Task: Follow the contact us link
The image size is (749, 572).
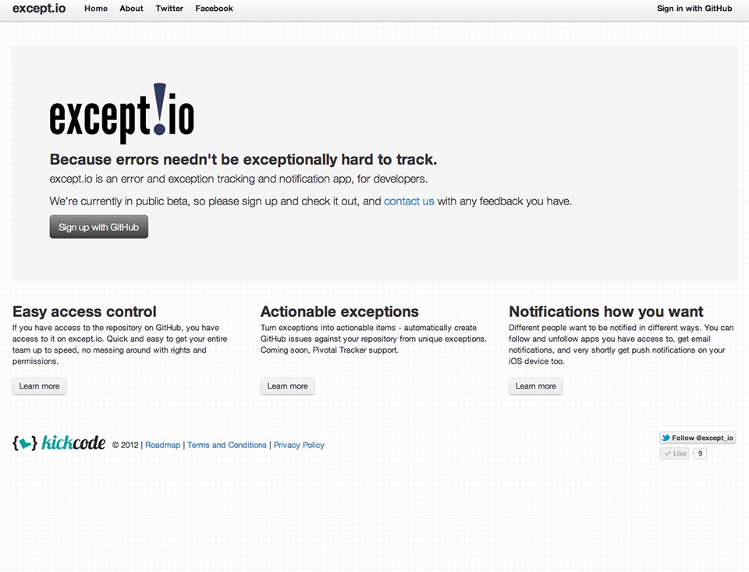Action: click(x=409, y=201)
